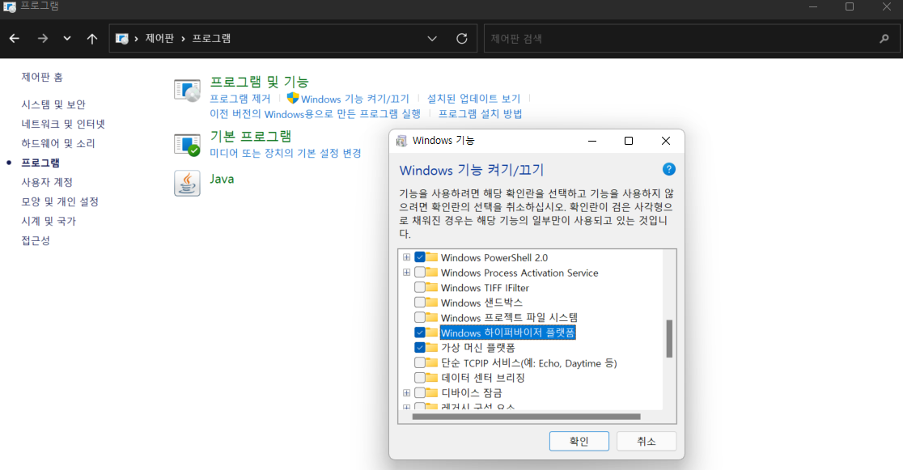Enable Windows 샌드박스 checkbox
The image size is (903, 470).
point(420,303)
